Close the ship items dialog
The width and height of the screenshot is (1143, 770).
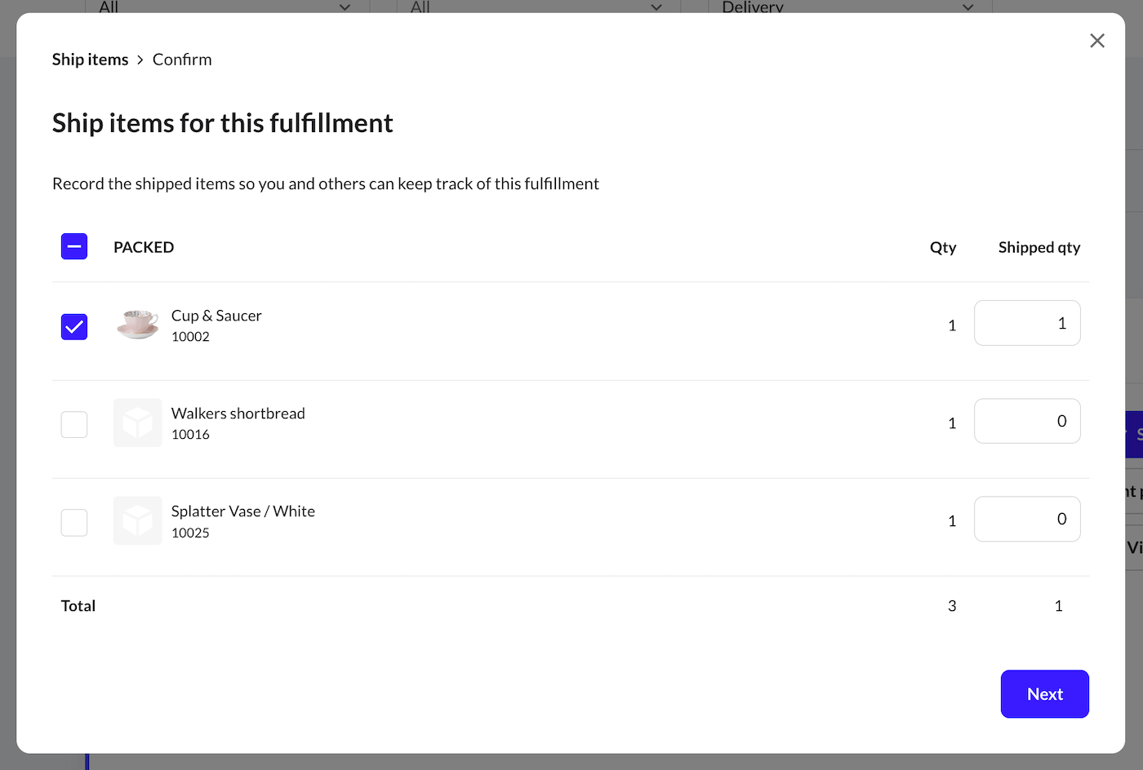pyautogui.click(x=1097, y=41)
